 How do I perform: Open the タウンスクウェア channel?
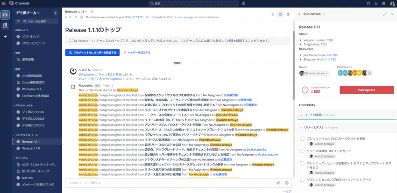[x=34, y=43]
